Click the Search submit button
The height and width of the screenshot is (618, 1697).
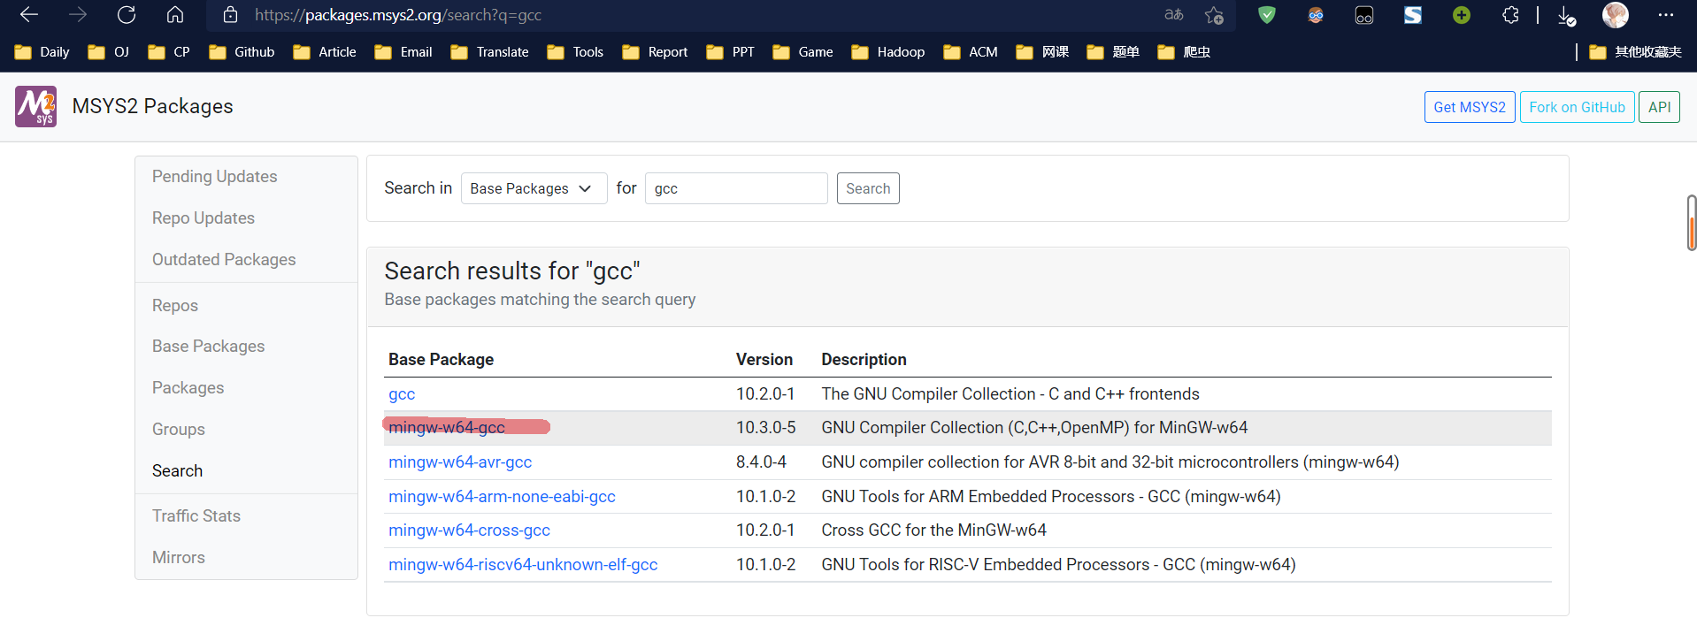(x=868, y=188)
